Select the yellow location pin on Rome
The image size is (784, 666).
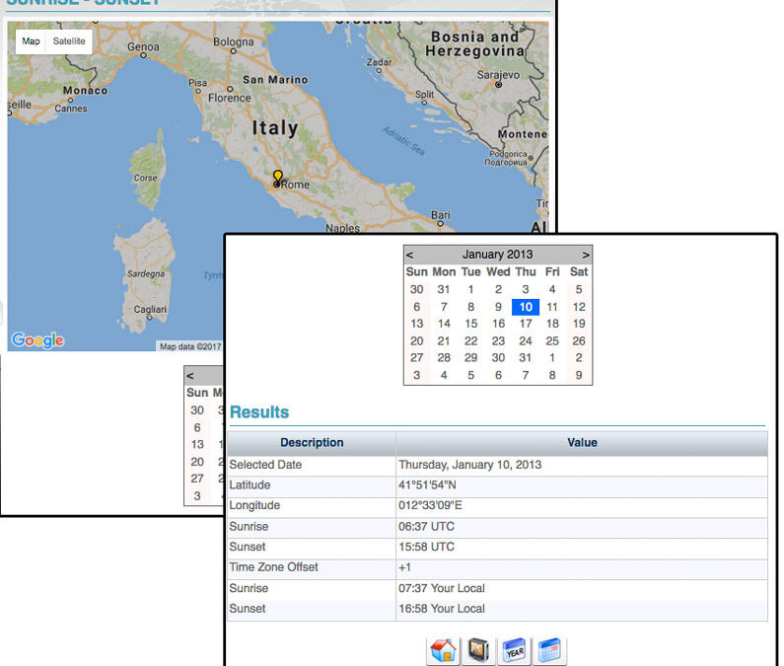tap(277, 177)
